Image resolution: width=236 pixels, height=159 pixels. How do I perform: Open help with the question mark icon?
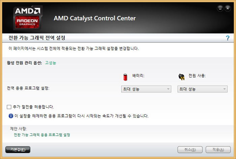pyautogui.click(x=228, y=38)
